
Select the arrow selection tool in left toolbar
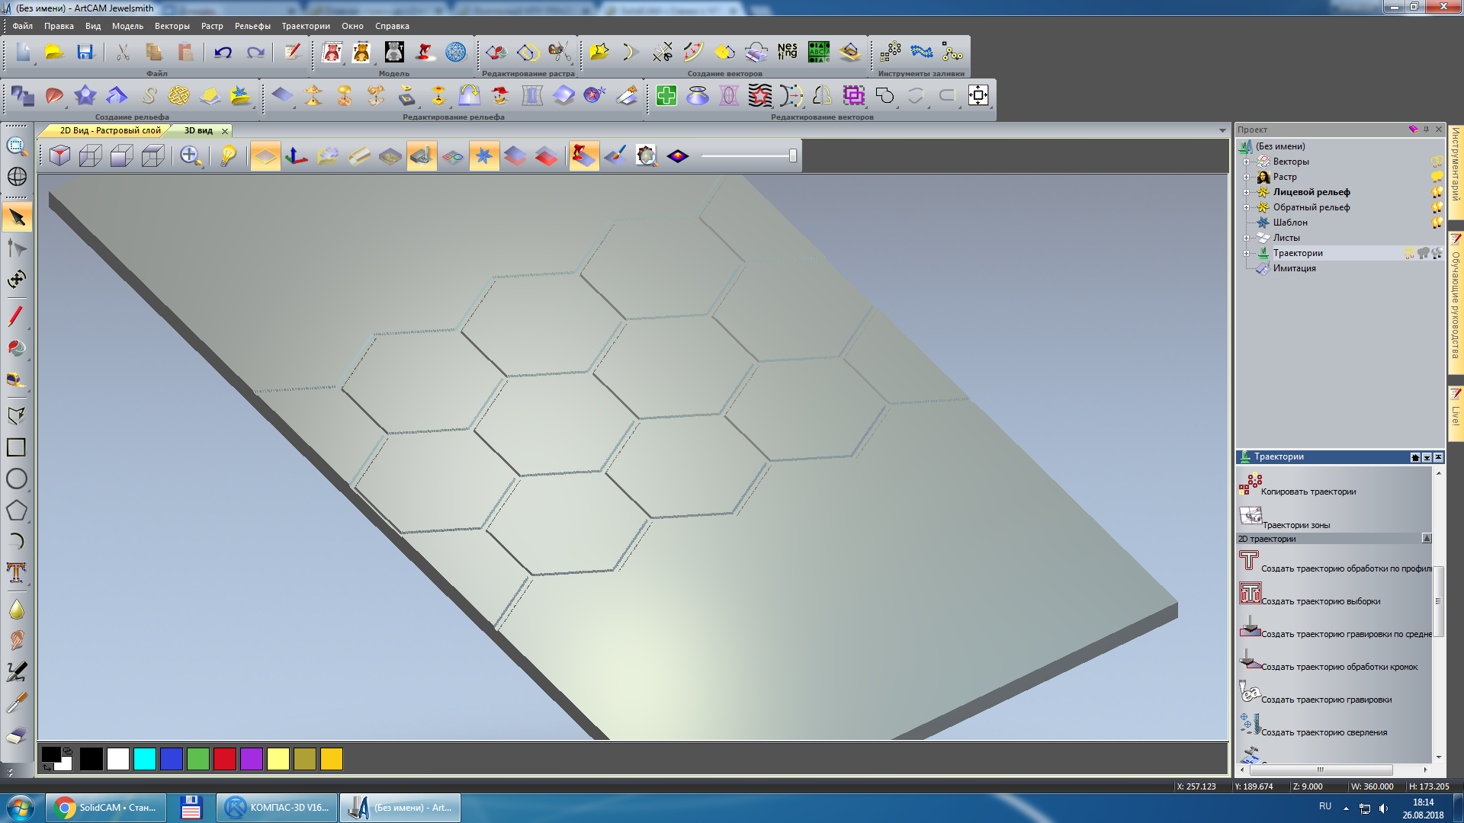pos(17,218)
